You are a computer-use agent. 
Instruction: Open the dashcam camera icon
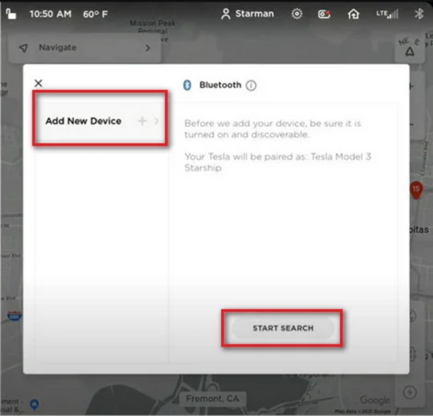tap(324, 14)
